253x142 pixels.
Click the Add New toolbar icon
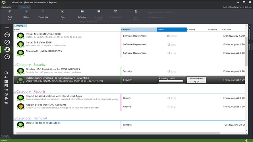pos(10,12)
